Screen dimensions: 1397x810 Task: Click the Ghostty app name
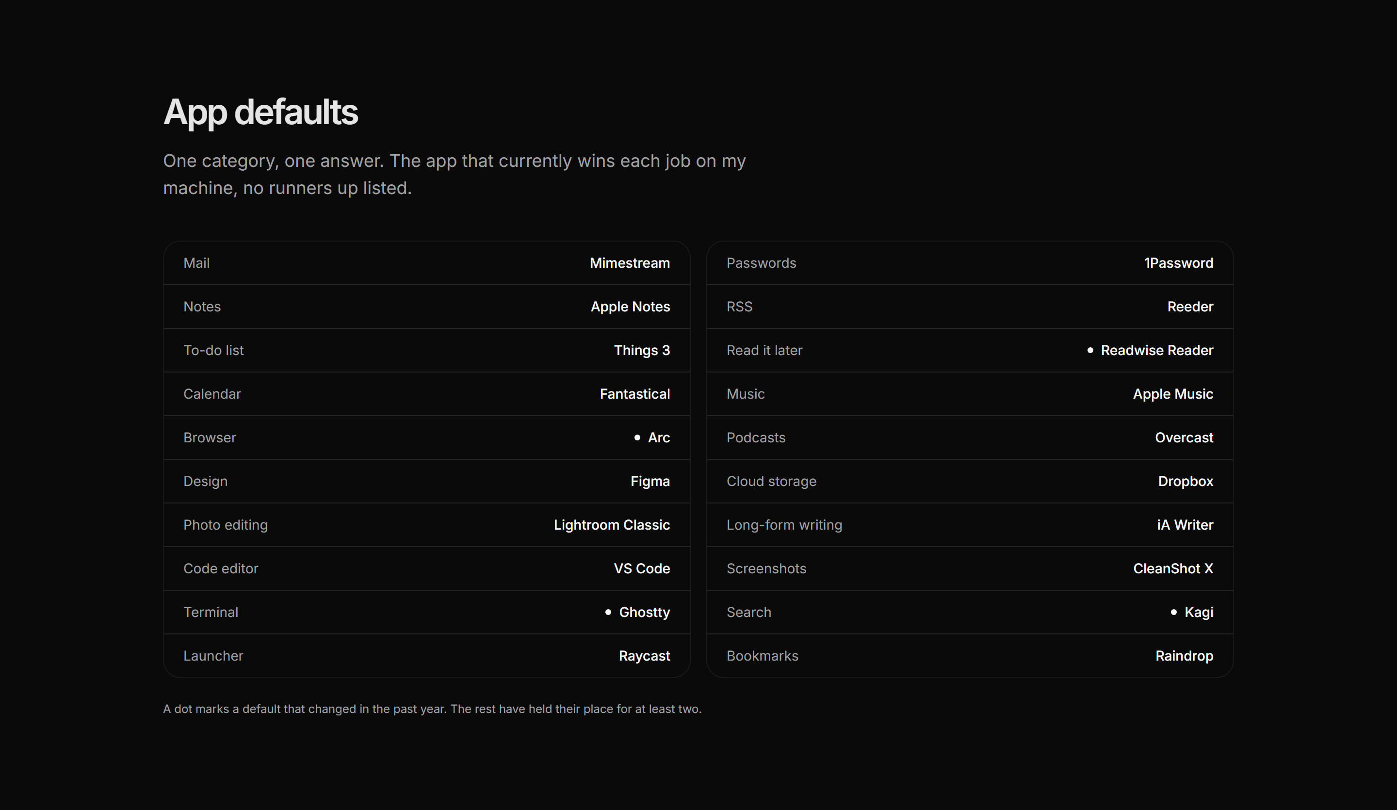(x=645, y=612)
